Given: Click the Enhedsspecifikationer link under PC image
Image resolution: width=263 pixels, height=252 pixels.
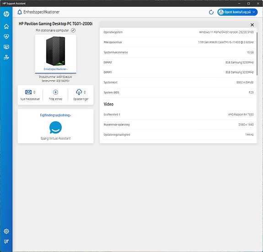Looking at the screenshot, I should [55, 69].
